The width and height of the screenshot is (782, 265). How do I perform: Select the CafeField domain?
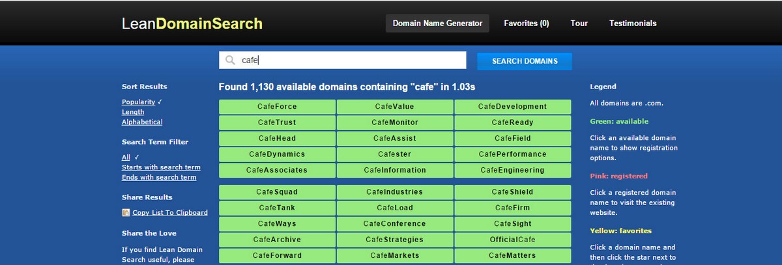pos(513,138)
